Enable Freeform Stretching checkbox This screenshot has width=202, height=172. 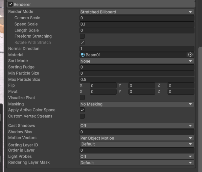82,36
